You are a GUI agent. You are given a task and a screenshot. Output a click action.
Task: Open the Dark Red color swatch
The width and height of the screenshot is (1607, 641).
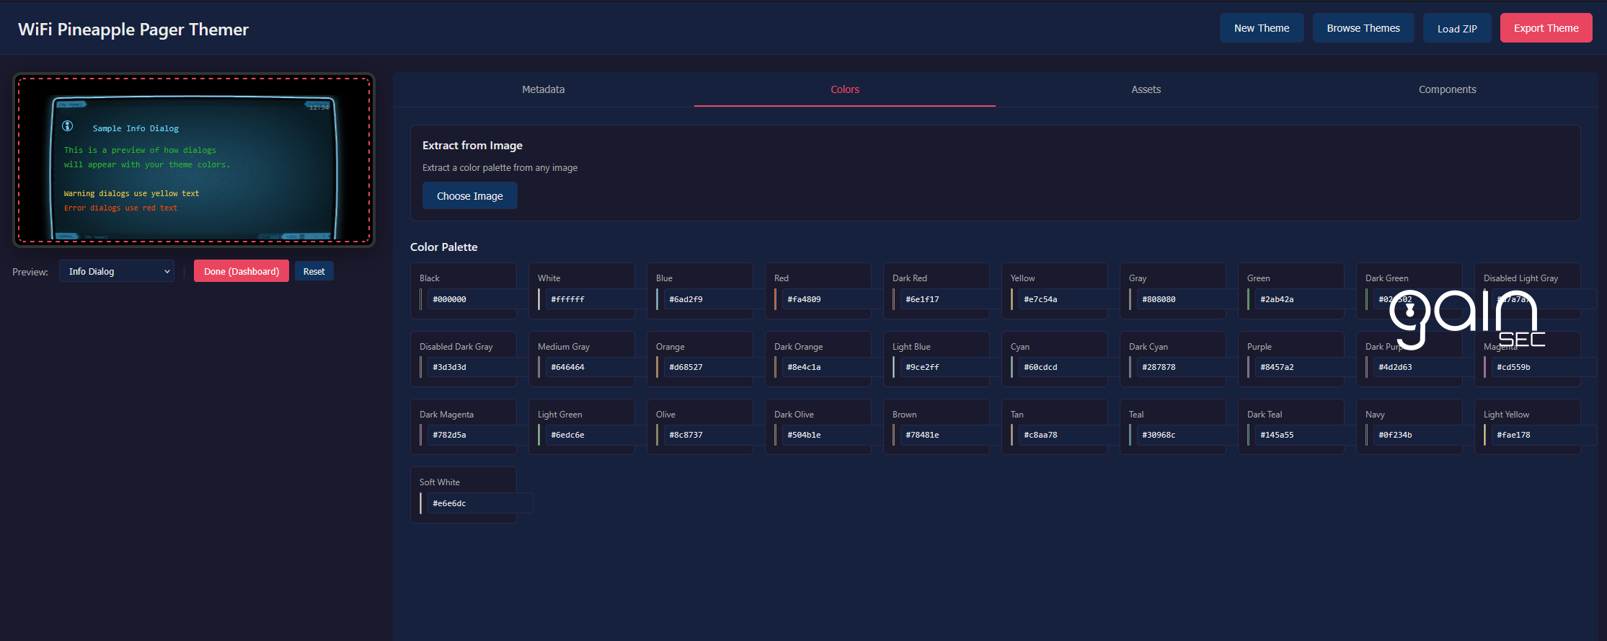(x=894, y=299)
